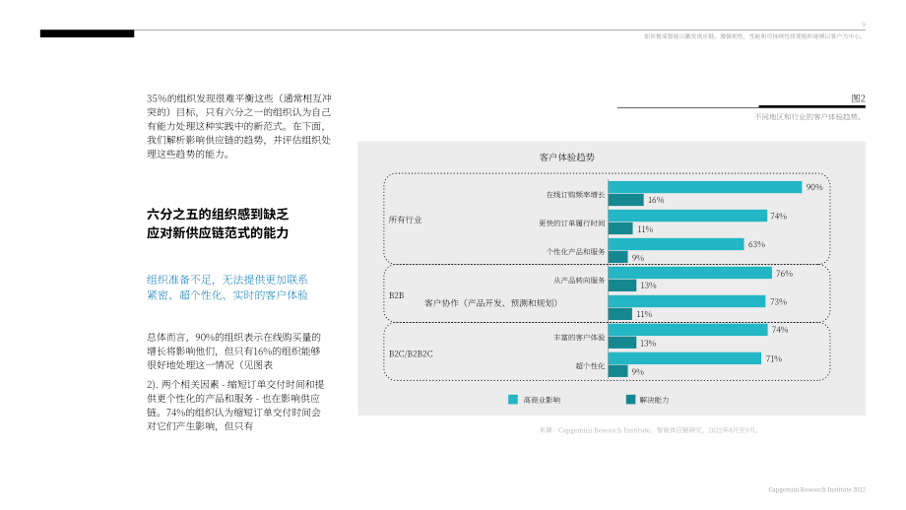The width and height of the screenshot is (906, 510).
Task: Click the light teal 63% bar
Action: (676, 244)
